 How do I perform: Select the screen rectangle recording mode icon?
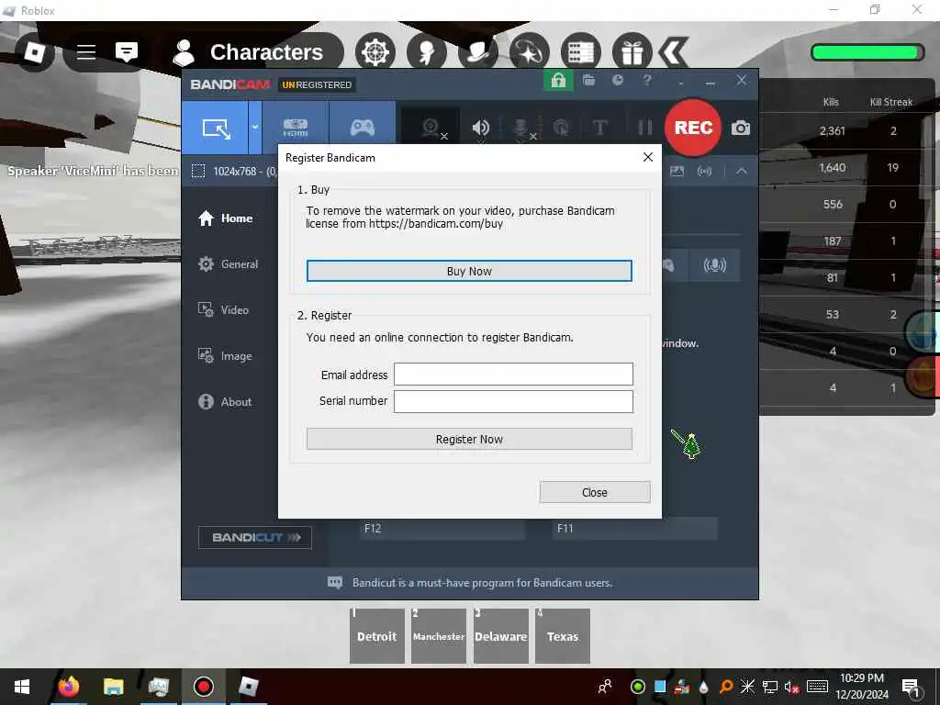[216, 128]
